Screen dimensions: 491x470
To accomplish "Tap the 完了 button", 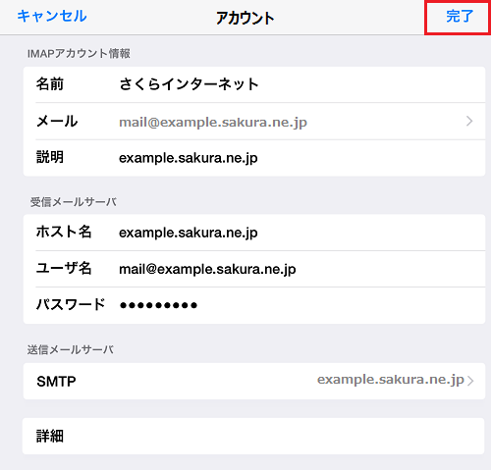I will coord(460,16).
